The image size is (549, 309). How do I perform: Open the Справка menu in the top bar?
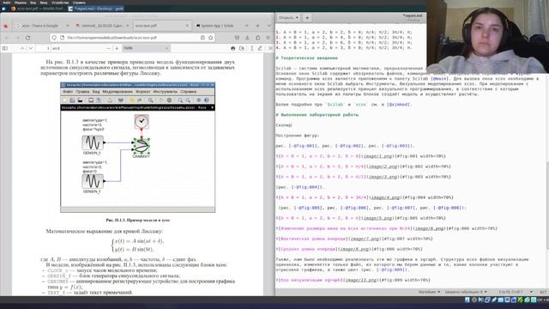(x=79, y=3)
